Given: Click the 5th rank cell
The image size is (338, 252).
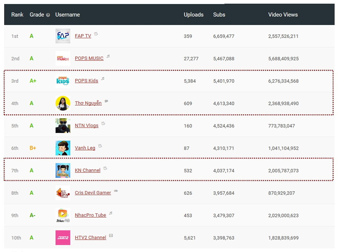Looking at the screenshot, I should [15, 126].
